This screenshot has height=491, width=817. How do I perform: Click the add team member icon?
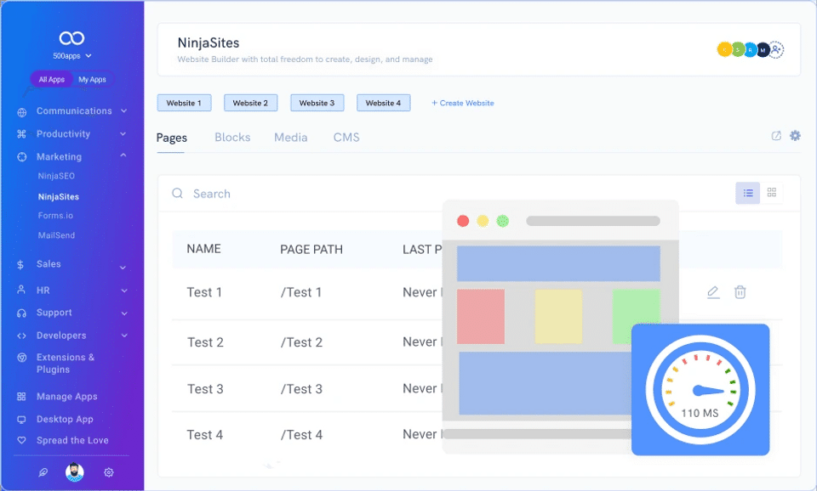(776, 50)
